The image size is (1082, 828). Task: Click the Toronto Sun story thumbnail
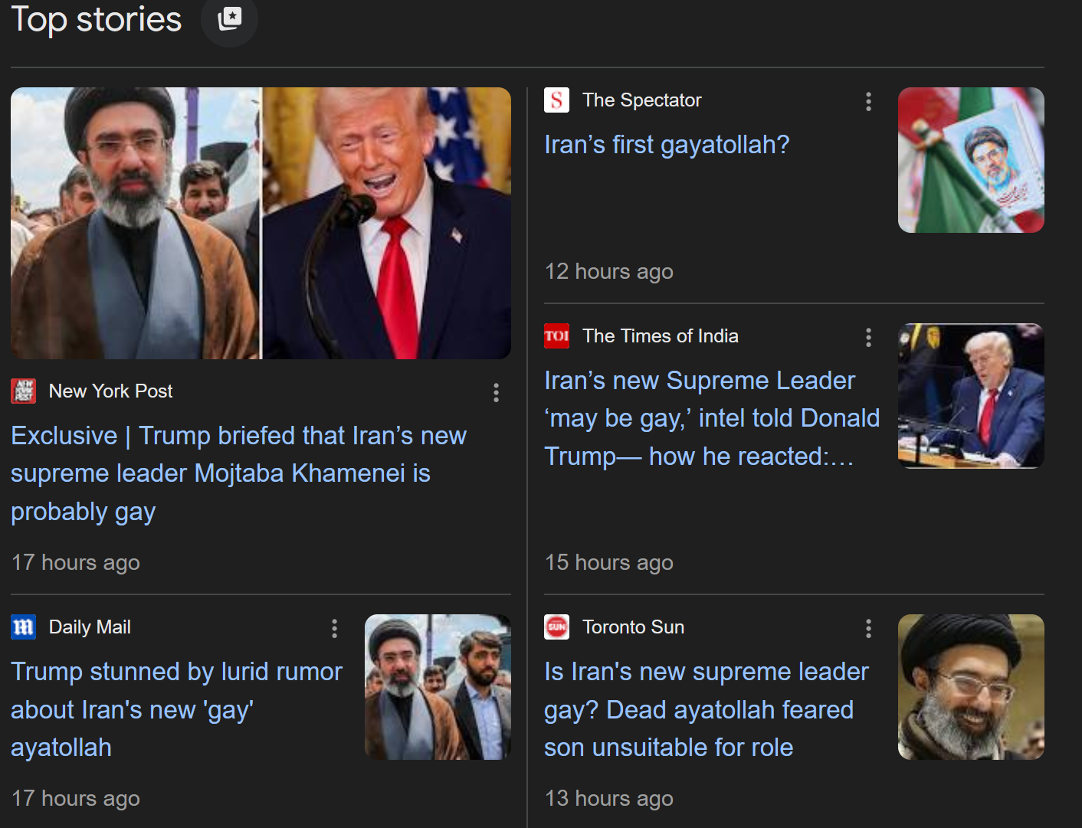tap(971, 687)
